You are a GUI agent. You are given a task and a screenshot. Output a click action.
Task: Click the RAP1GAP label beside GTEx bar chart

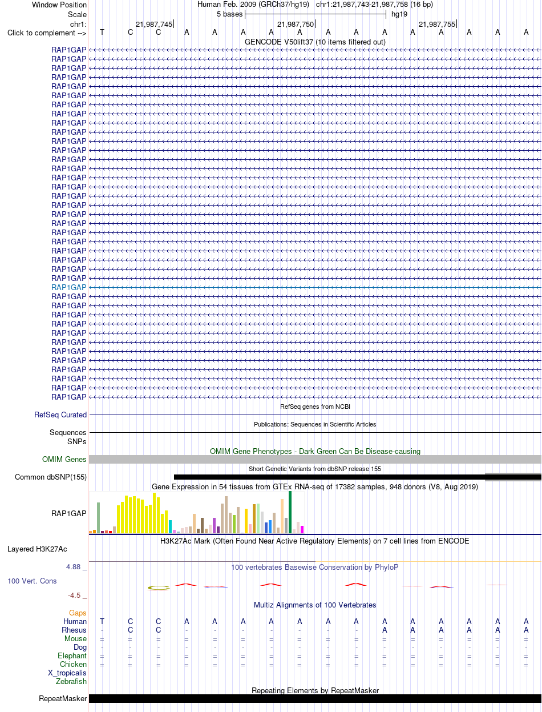click(69, 513)
